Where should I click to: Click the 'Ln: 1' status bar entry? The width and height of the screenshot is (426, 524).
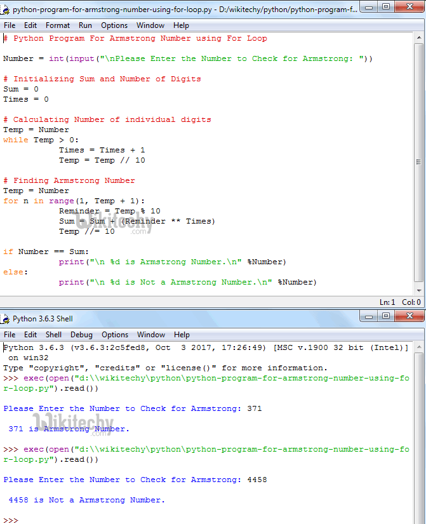387,302
